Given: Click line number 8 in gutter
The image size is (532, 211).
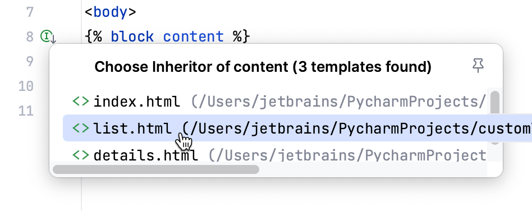Looking at the screenshot, I should click(30, 36).
